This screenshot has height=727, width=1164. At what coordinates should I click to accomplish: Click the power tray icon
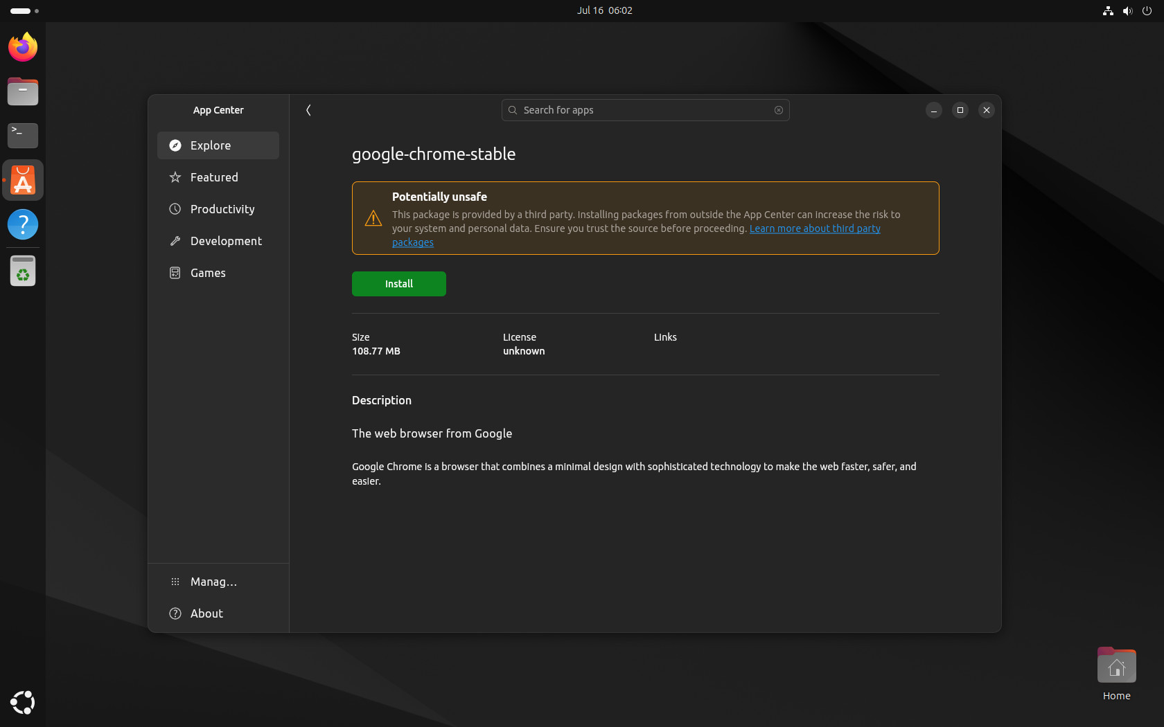click(1147, 10)
